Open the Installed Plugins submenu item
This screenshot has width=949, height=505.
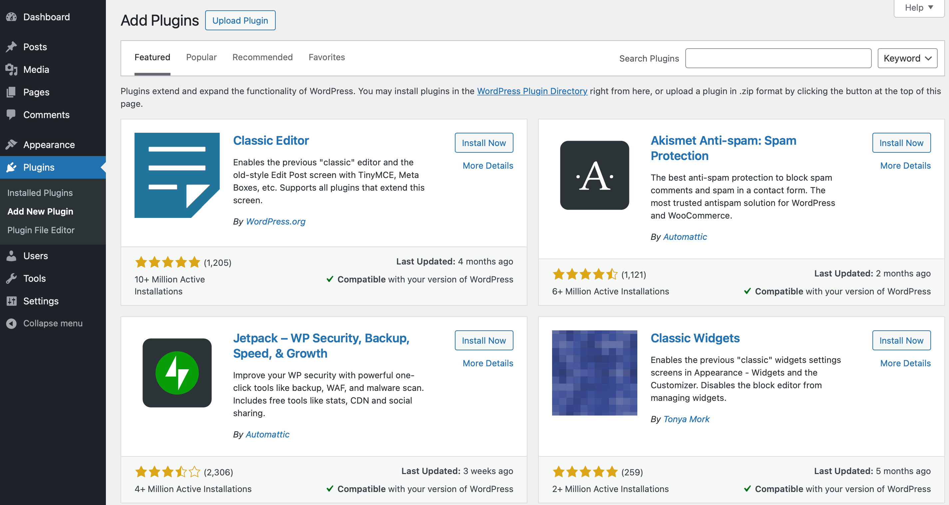point(40,193)
